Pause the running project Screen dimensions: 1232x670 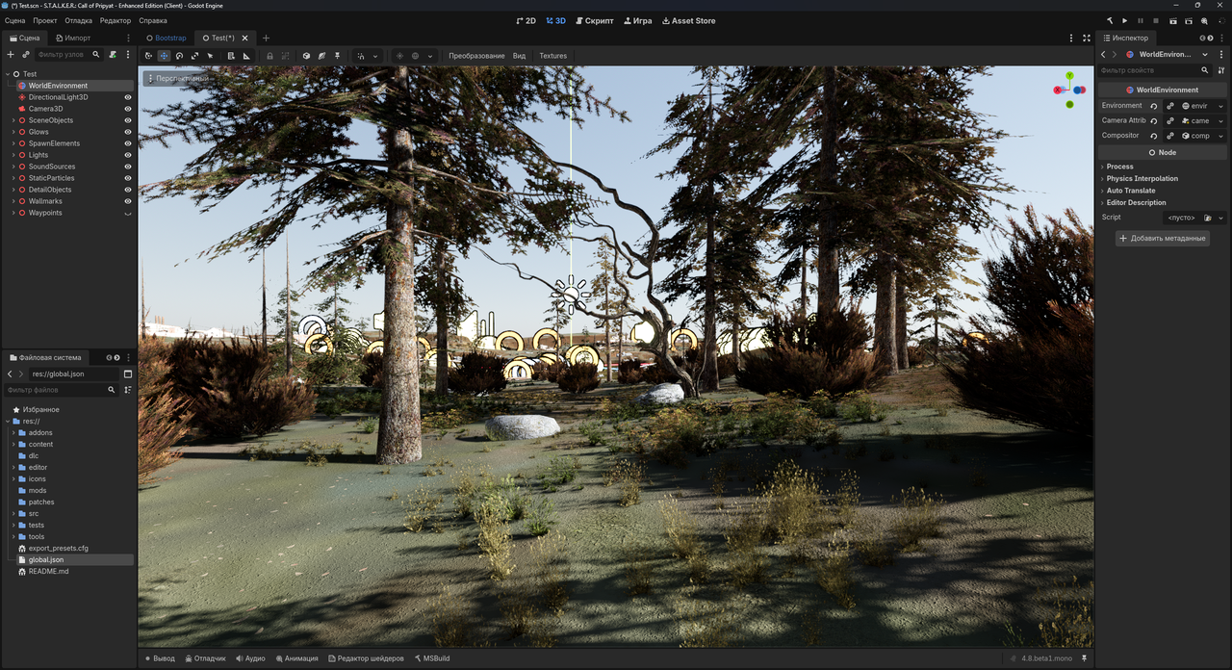click(1141, 20)
